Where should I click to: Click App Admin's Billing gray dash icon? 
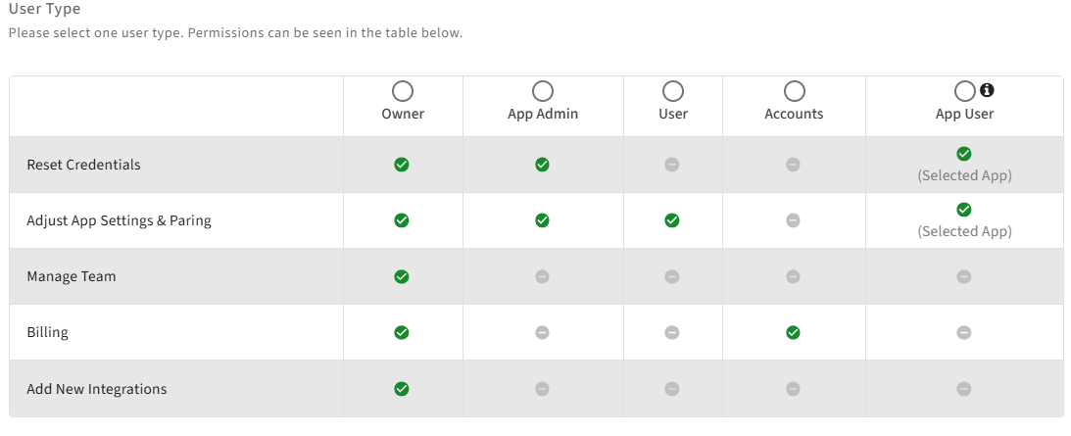click(542, 332)
